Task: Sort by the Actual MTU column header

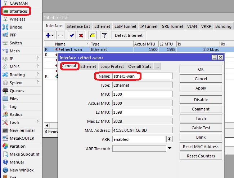Action: pos(146,44)
